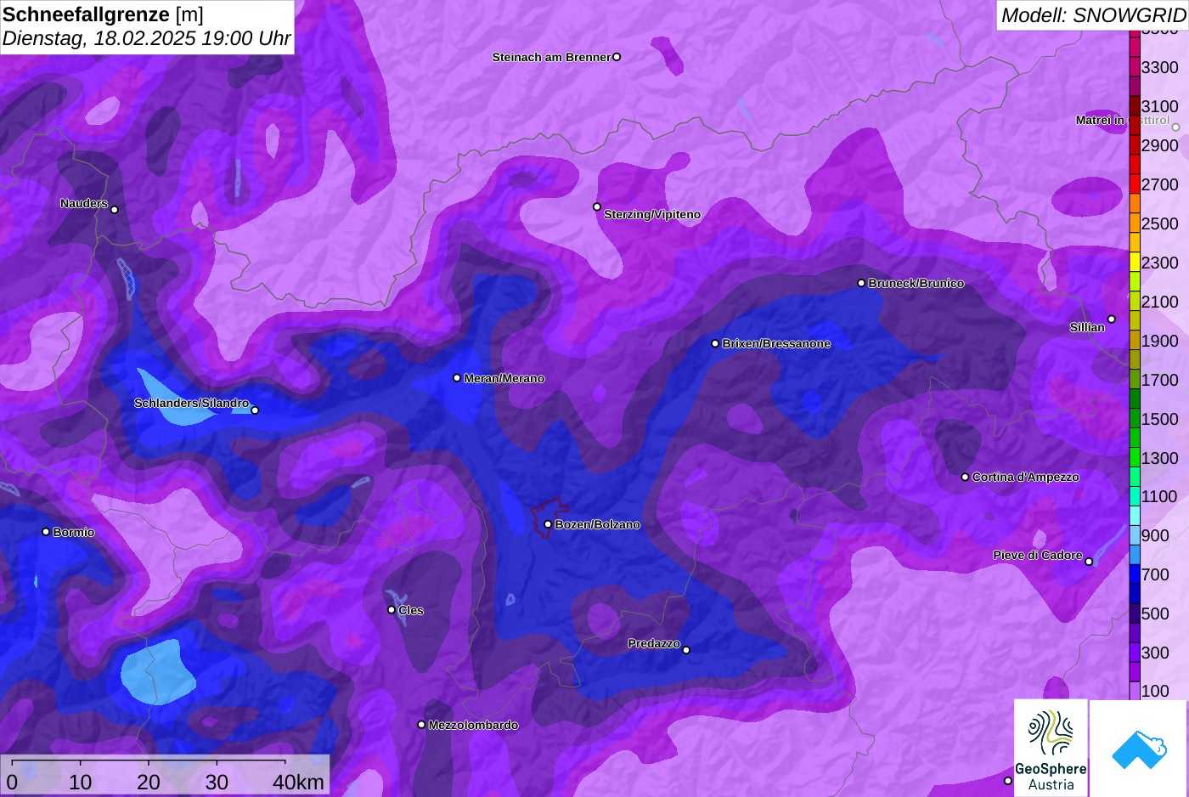Screen dimensions: 1189x797
Task: Click legend value 2900
Action: (1160, 145)
